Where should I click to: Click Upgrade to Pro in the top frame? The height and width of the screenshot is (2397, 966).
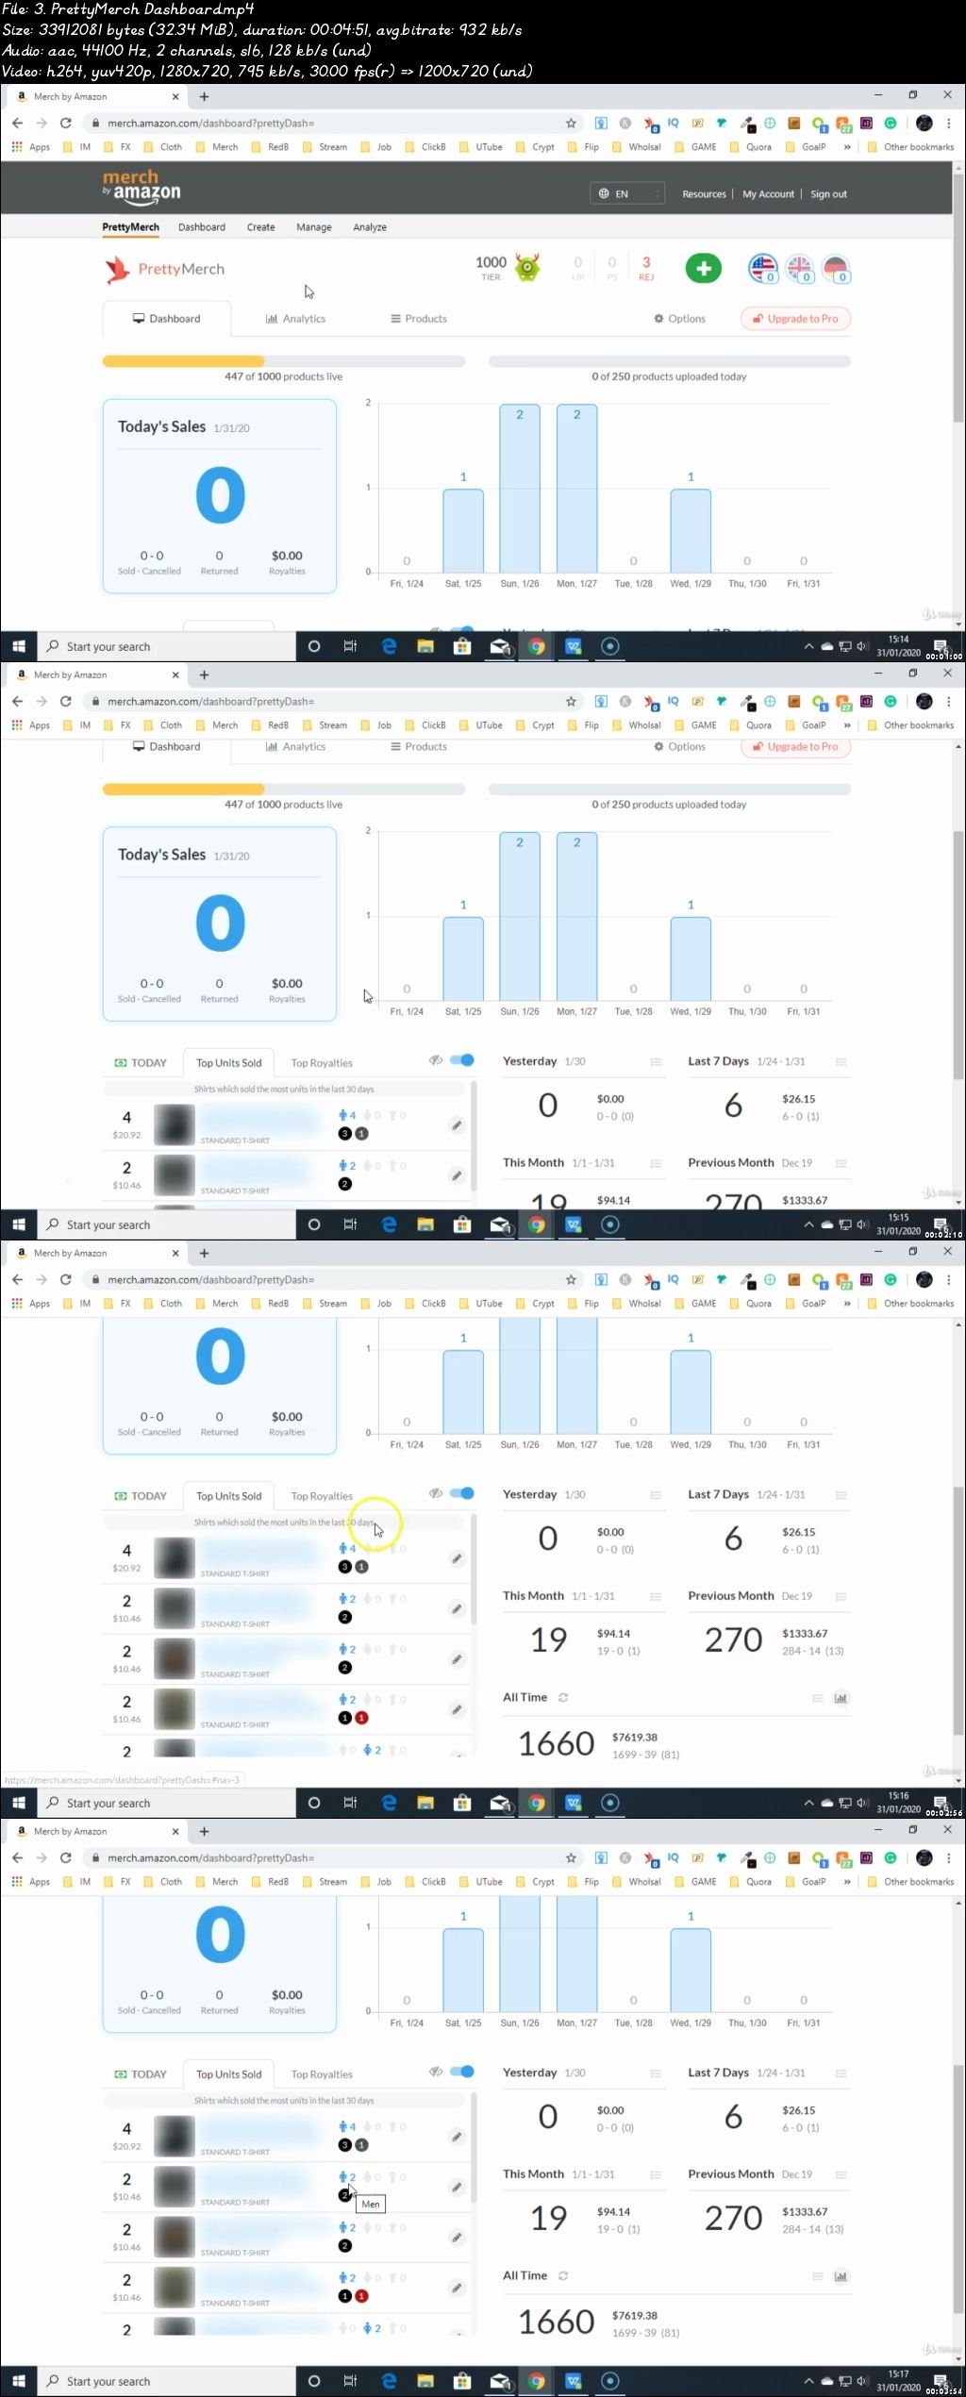[x=795, y=319]
